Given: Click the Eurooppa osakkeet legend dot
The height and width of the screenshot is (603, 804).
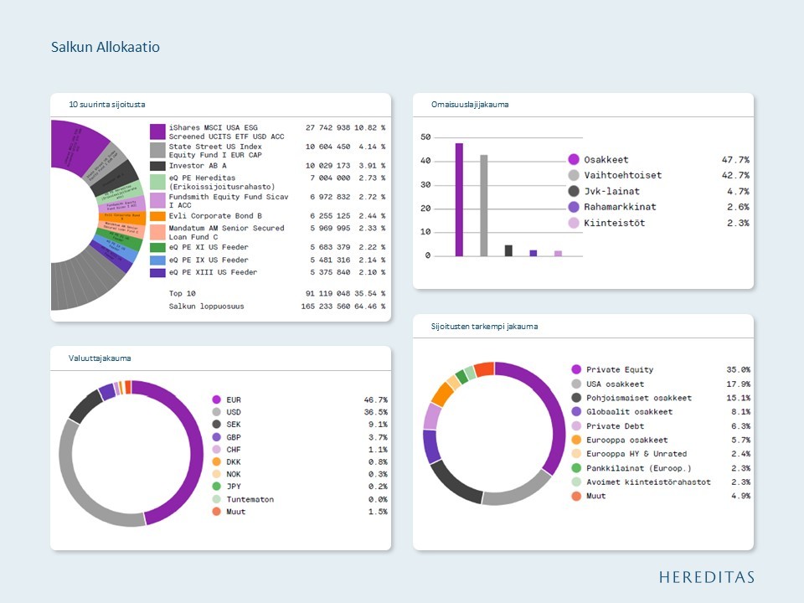Looking at the screenshot, I should [x=576, y=440].
